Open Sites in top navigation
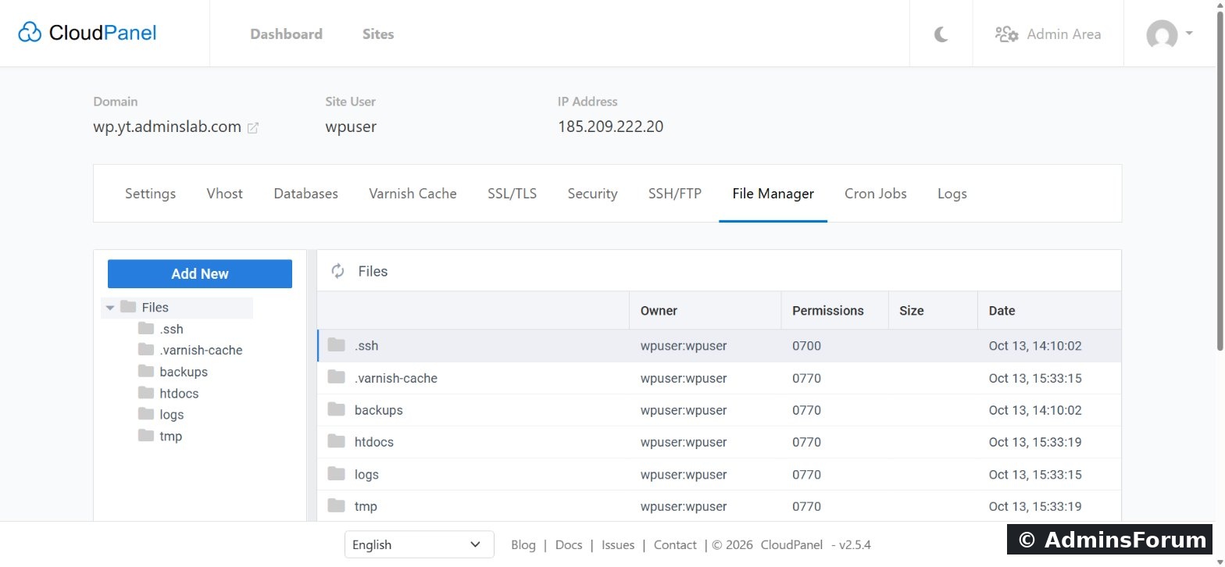1225x567 pixels. [x=378, y=34]
